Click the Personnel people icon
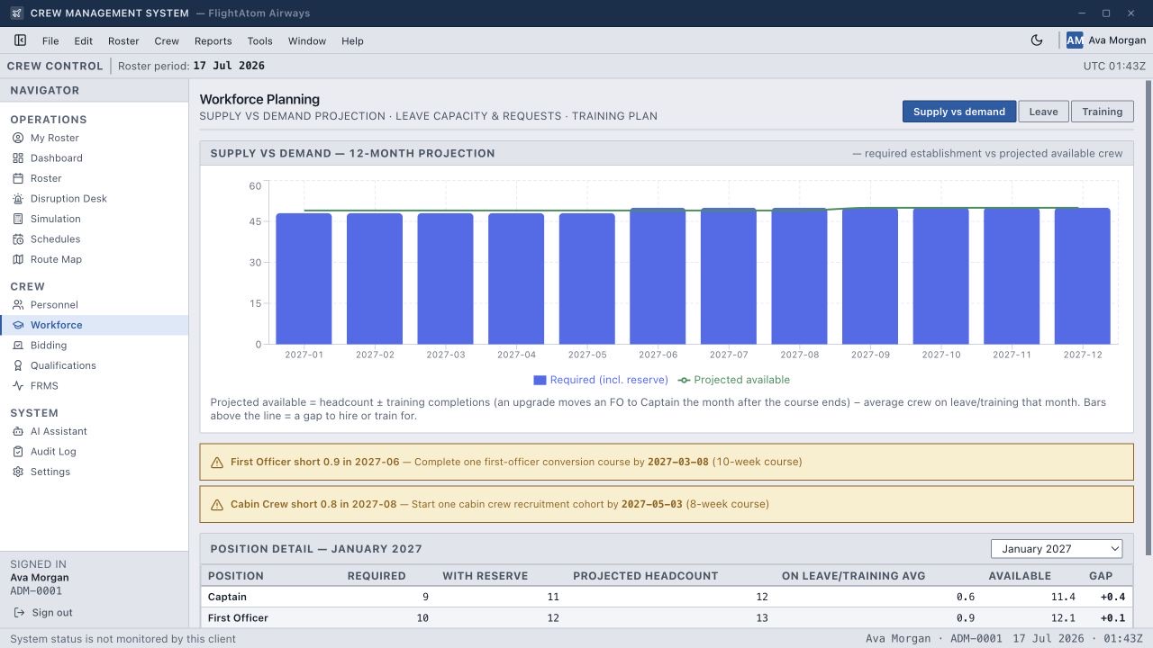The height and width of the screenshot is (648, 1153). coord(18,305)
